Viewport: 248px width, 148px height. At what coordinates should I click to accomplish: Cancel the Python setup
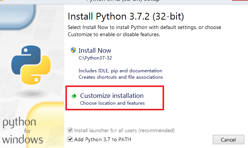tap(228, 139)
